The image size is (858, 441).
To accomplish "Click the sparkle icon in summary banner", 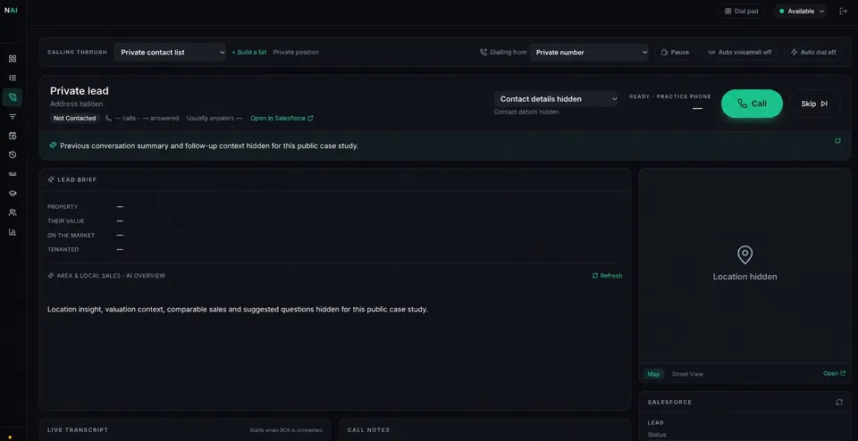I will pyautogui.click(x=53, y=146).
